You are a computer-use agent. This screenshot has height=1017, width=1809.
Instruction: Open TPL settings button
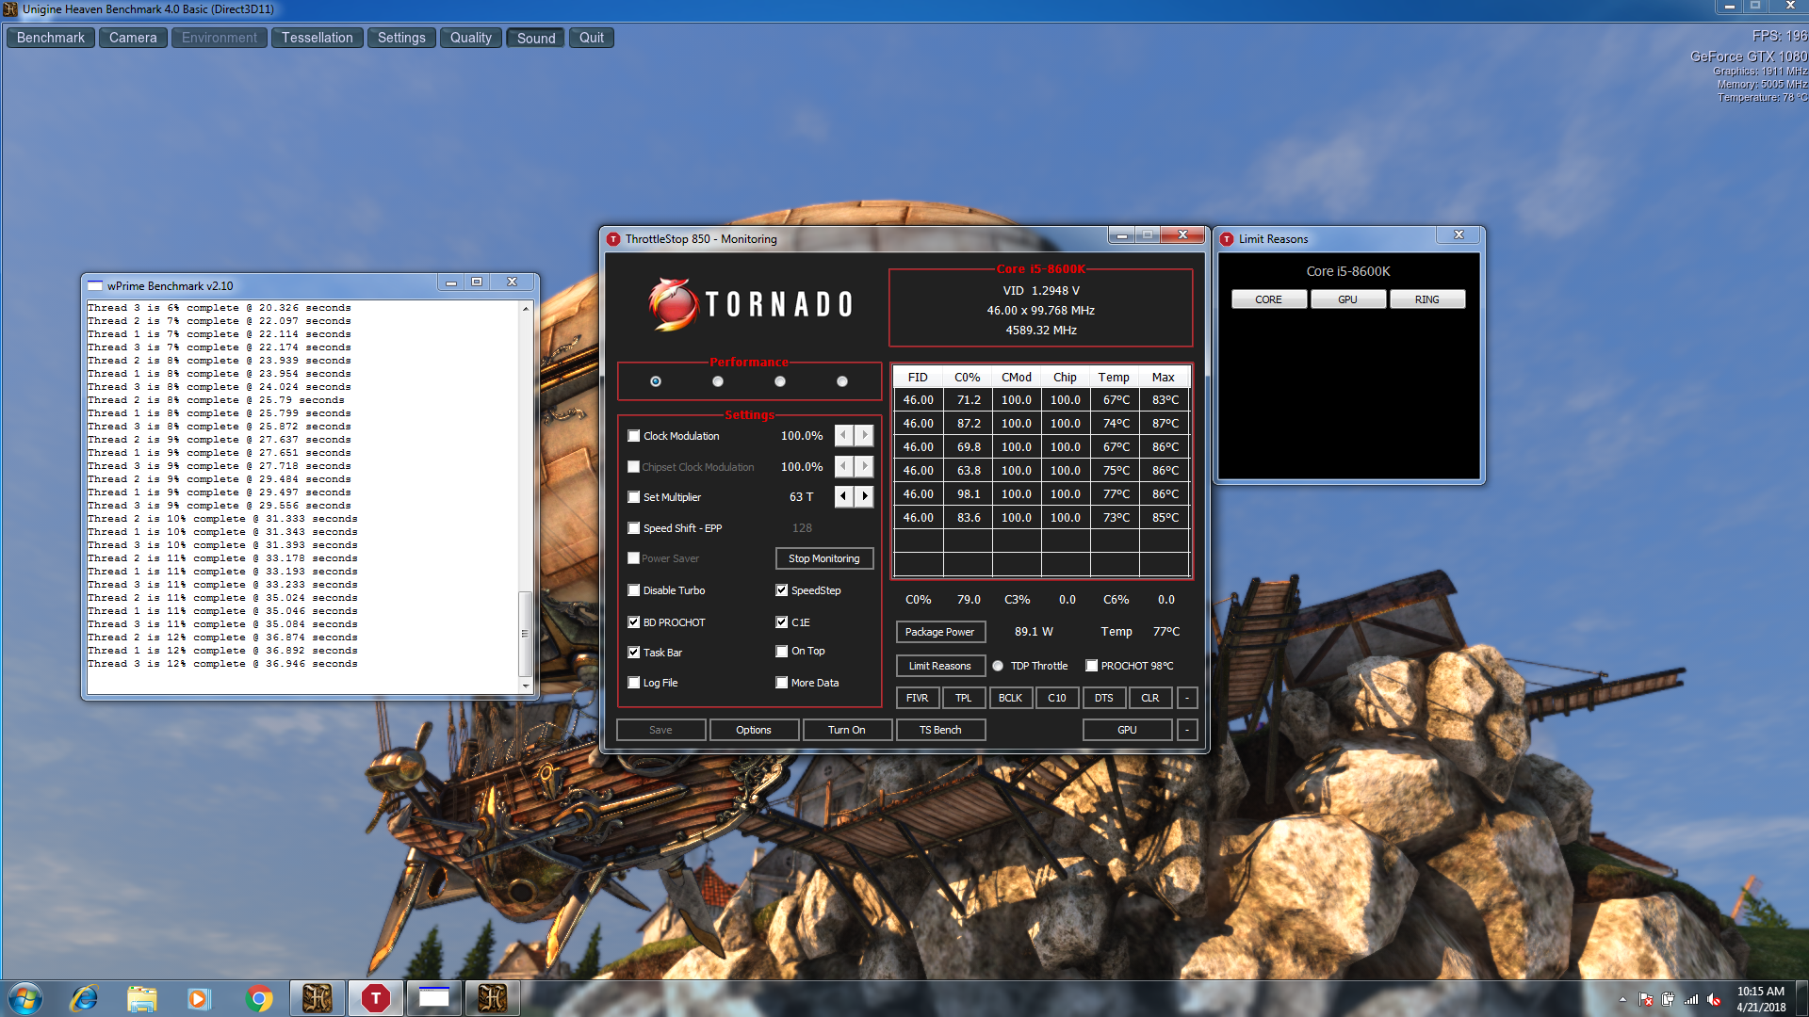(x=963, y=698)
